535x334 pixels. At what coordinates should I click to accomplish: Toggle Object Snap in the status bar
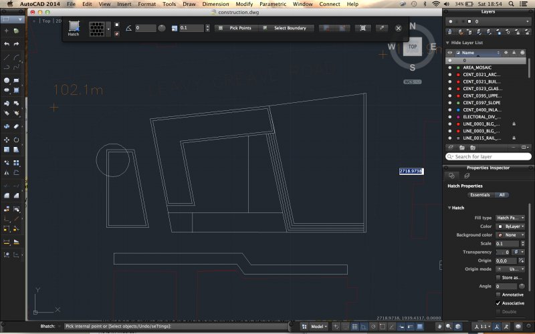click(x=383, y=326)
